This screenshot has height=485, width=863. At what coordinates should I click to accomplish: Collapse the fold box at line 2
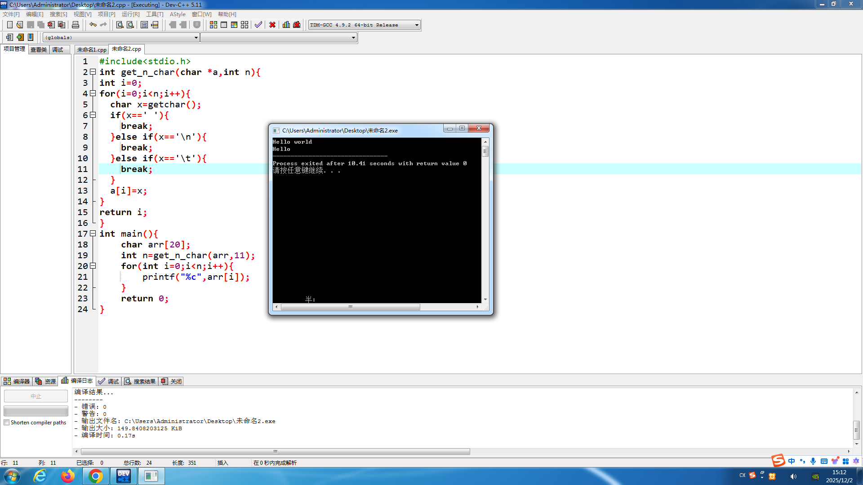93,72
